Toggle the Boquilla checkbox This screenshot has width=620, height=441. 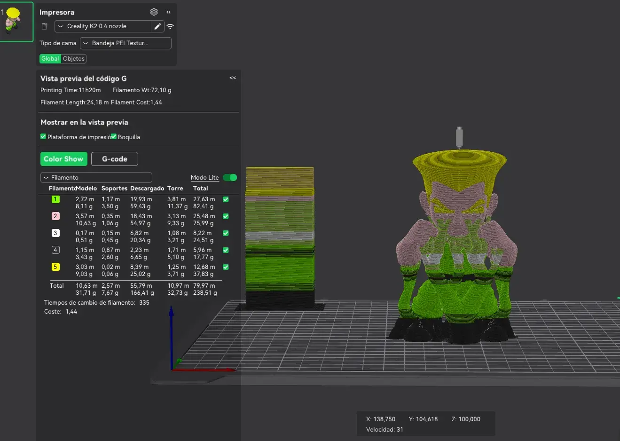pos(113,136)
